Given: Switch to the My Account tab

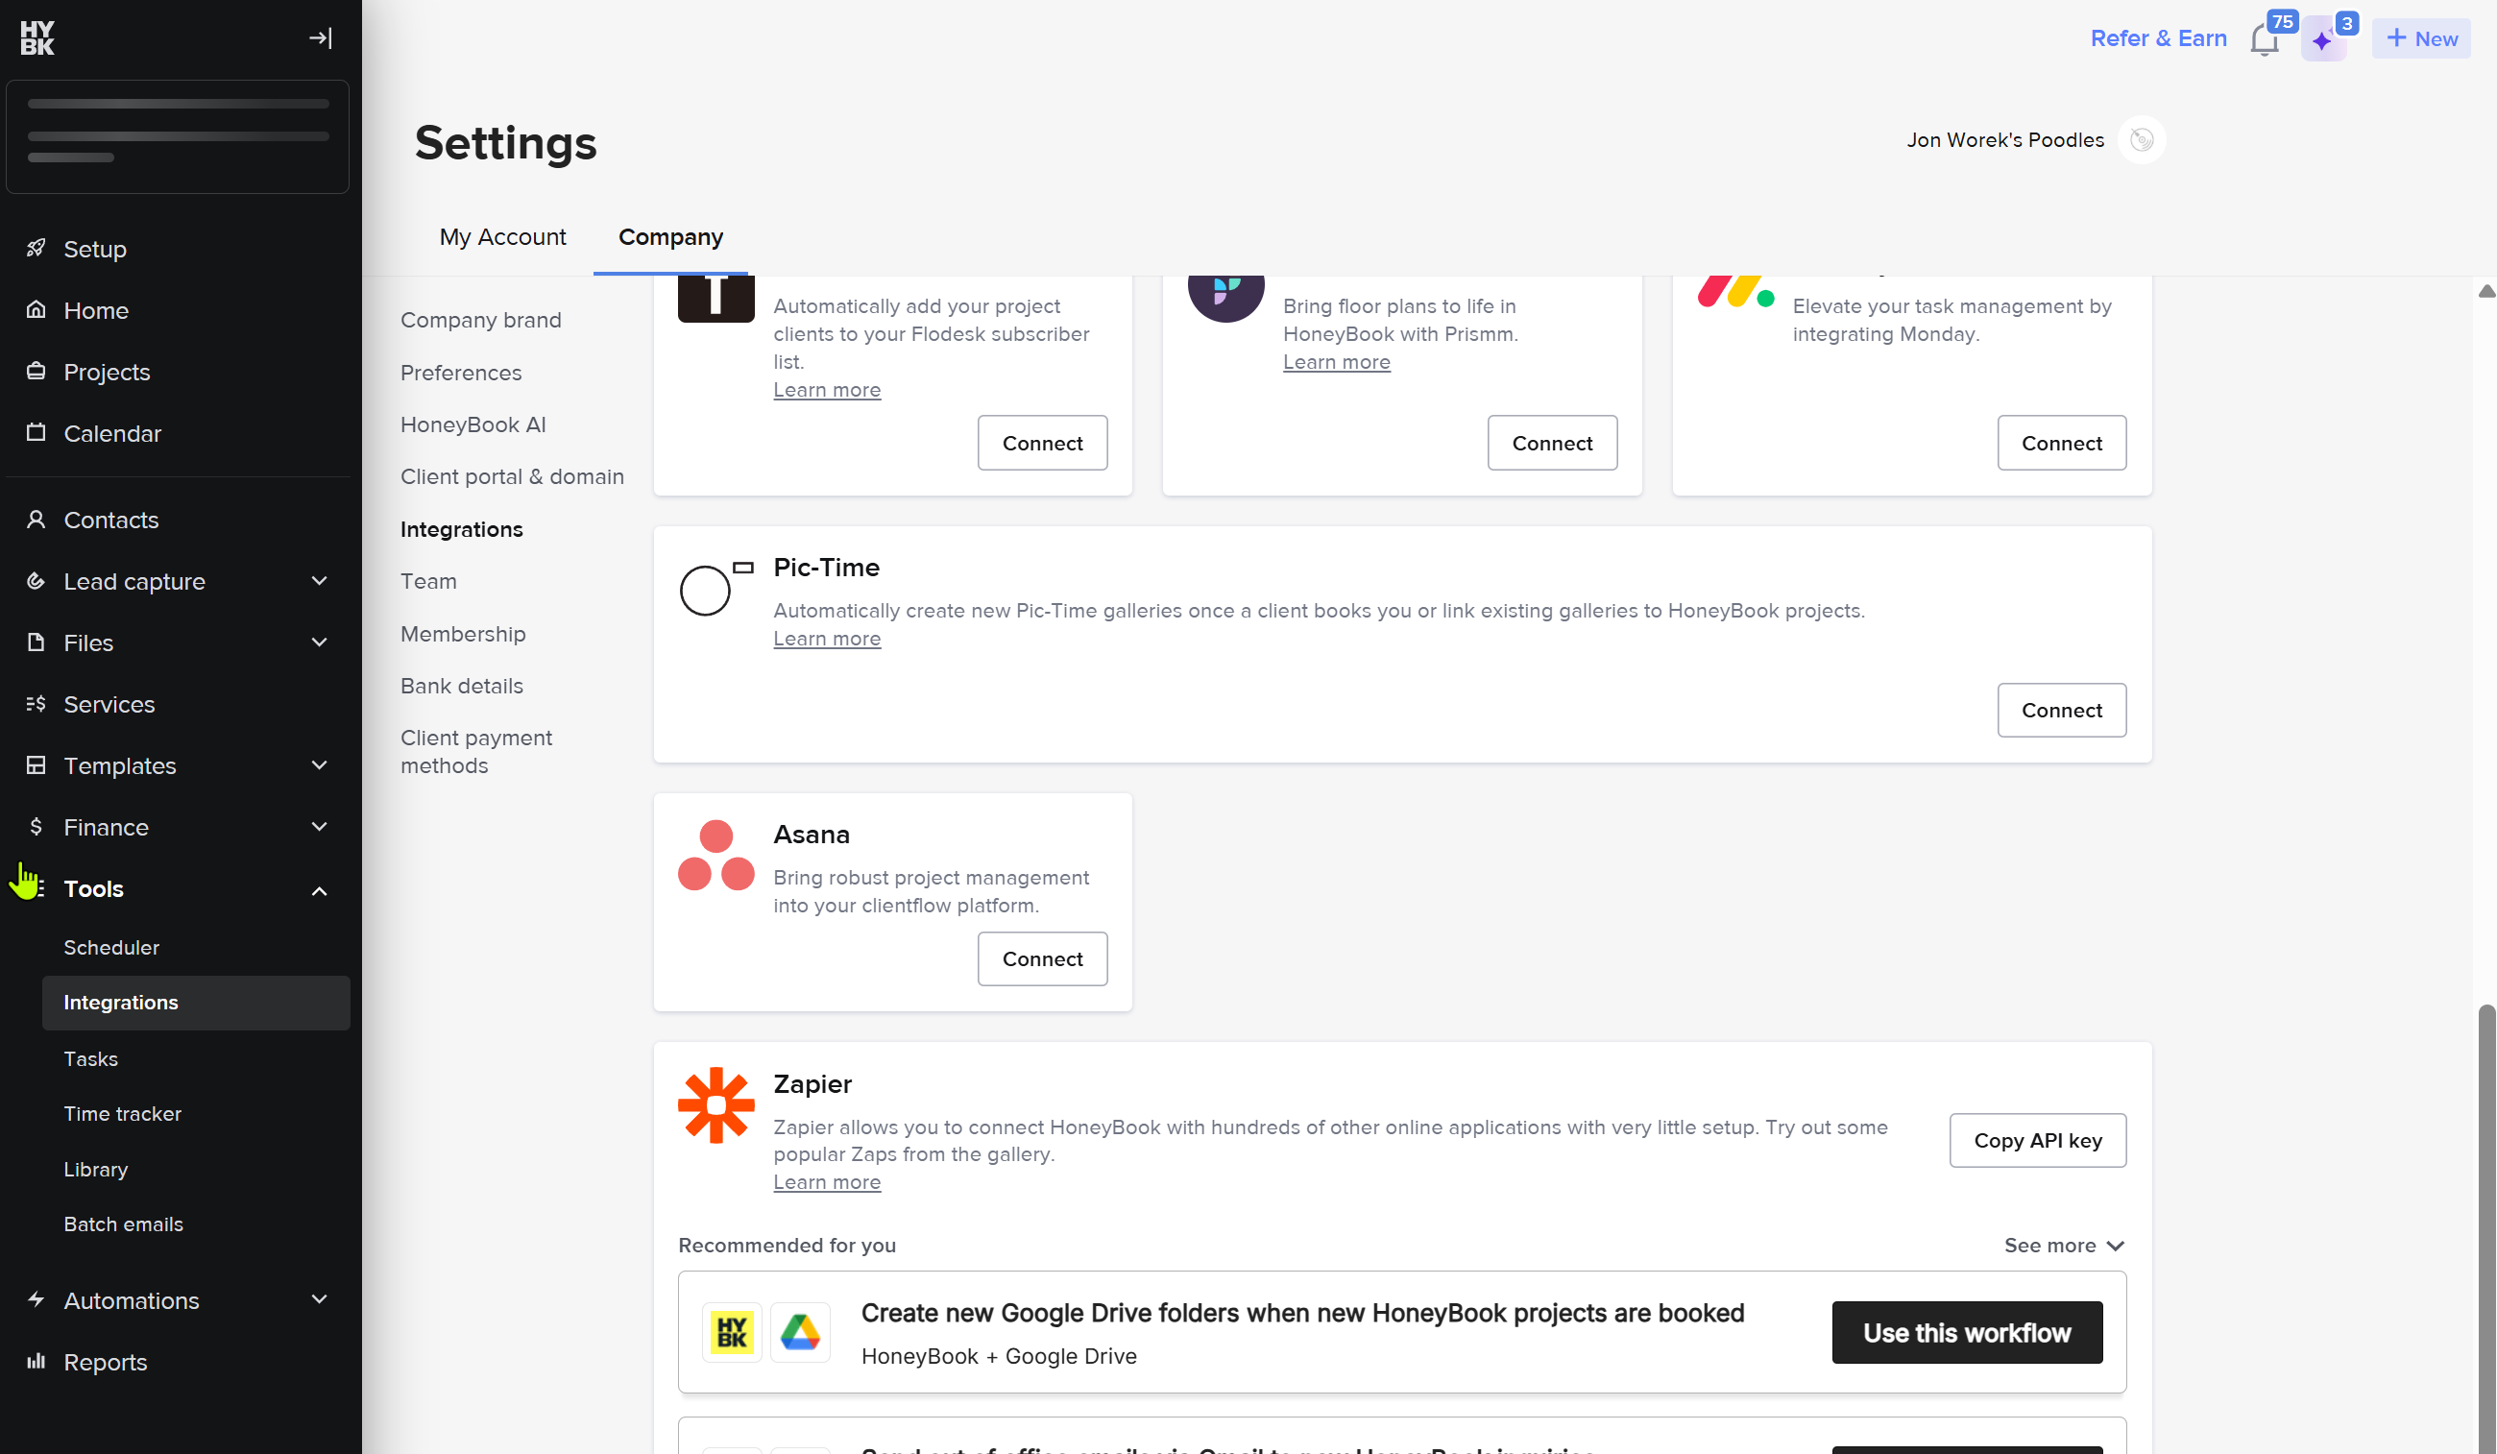Looking at the screenshot, I should (x=502, y=237).
